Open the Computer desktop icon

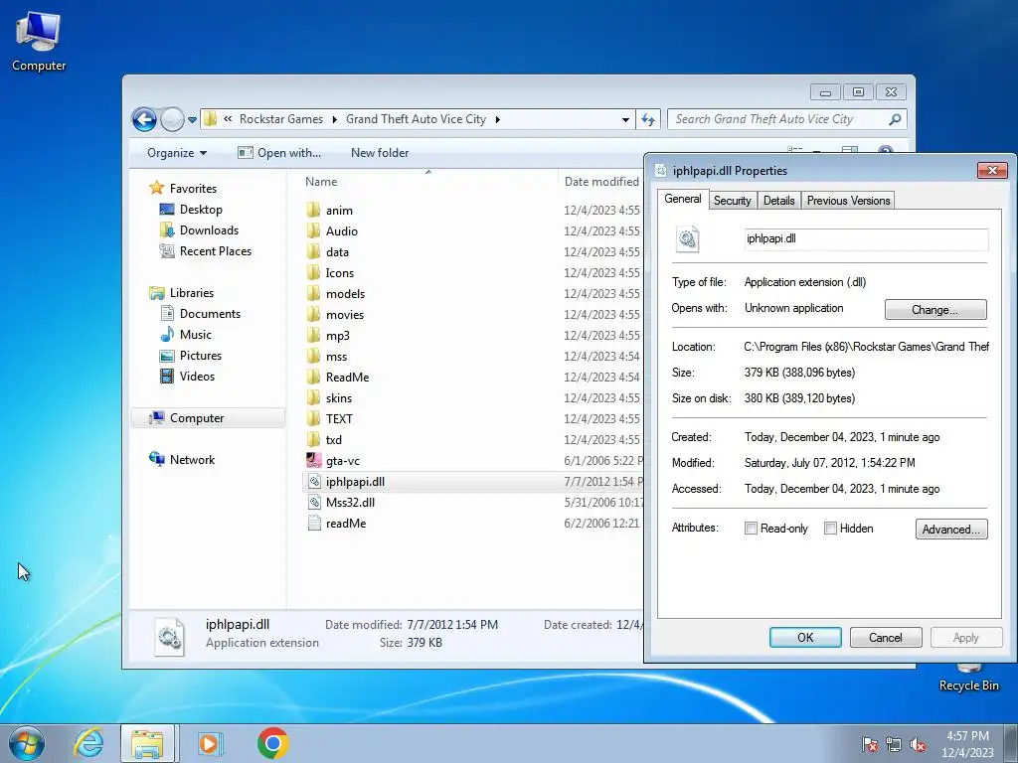pyautogui.click(x=39, y=41)
